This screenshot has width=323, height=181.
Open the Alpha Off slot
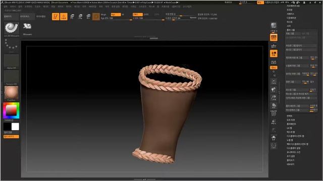pyautogui.click(x=11, y=61)
